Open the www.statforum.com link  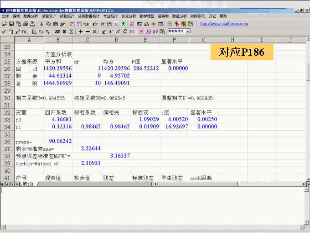(x=224, y=24)
